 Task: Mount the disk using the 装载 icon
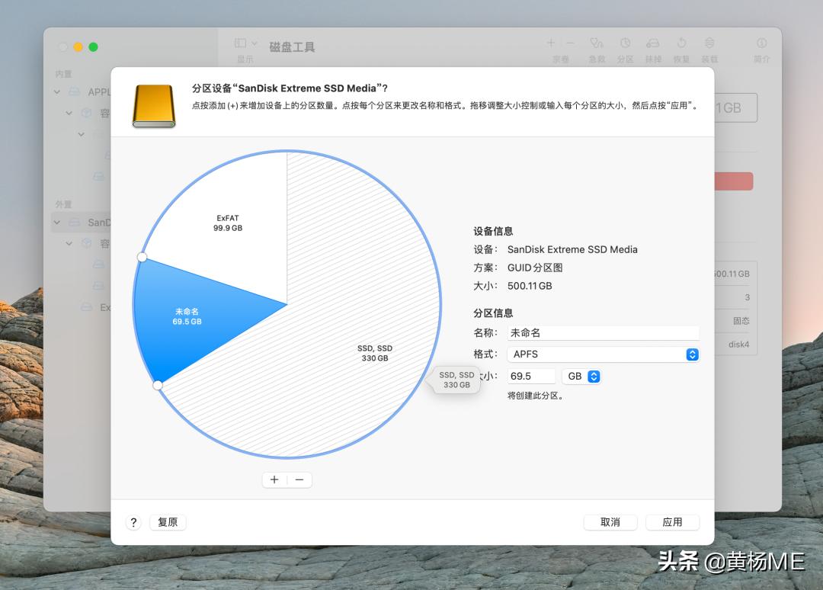pos(709,43)
